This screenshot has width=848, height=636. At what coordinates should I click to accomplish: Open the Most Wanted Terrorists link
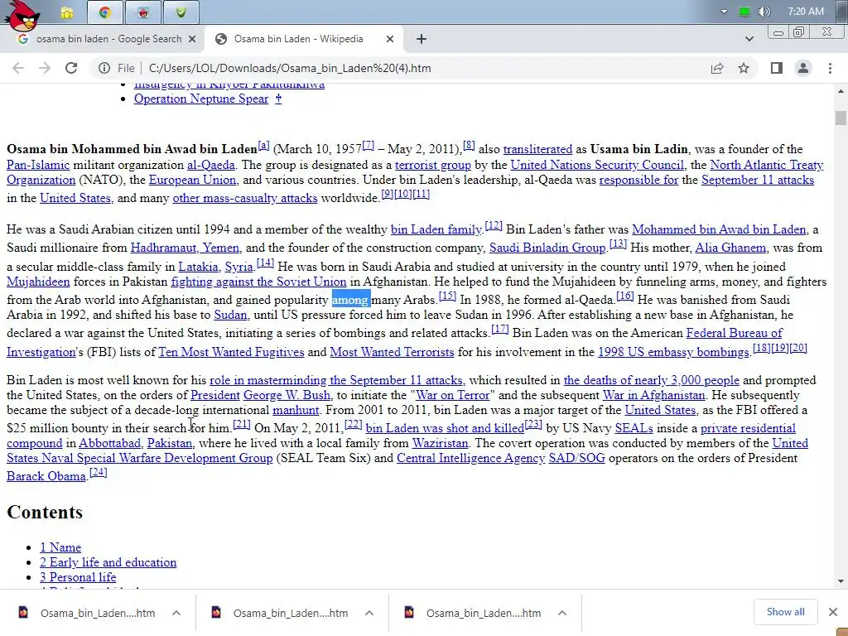coord(392,352)
